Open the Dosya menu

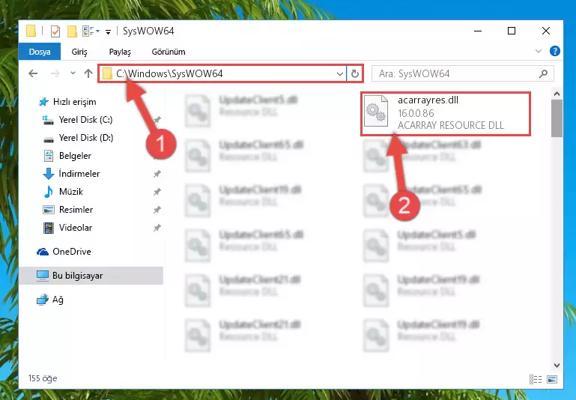tap(40, 52)
